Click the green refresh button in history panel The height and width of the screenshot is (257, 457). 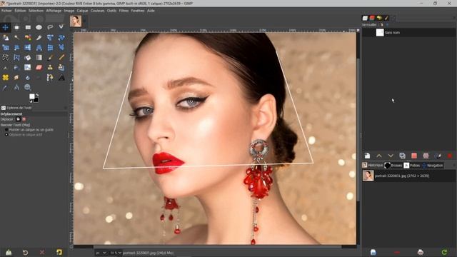pos(444,252)
